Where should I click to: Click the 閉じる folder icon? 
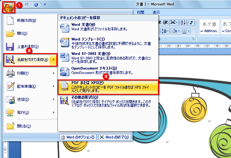coord(10,126)
